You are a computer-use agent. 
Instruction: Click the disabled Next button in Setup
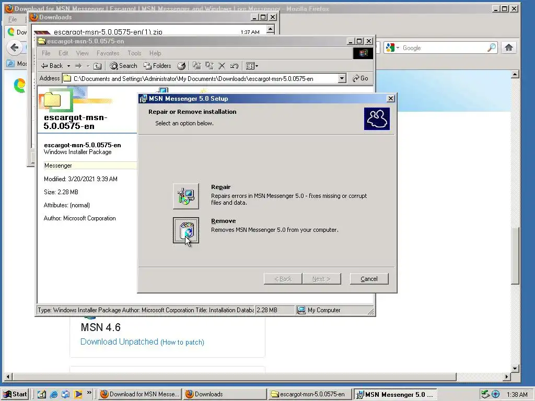click(321, 279)
